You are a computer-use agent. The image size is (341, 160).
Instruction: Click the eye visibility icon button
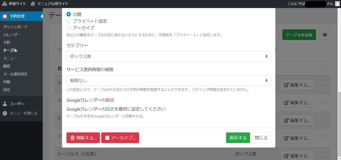(325, 35)
